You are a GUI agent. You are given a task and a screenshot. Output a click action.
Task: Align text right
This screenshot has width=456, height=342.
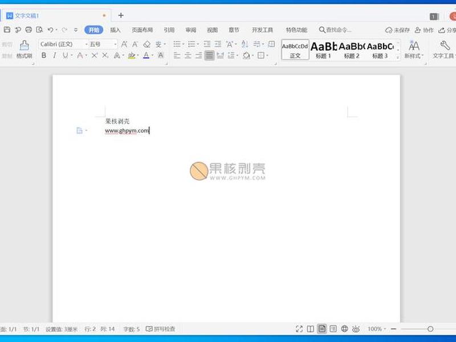(x=198, y=55)
